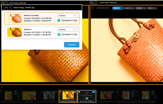
Task: Click the SELECT rating button
Action: click(x=118, y=8)
